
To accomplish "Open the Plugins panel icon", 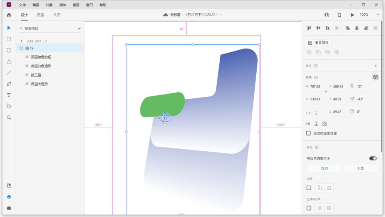I will [x=9, y=208].
